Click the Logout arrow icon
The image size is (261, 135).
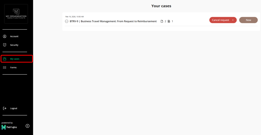pyautogui.click(x=5, y=108)
